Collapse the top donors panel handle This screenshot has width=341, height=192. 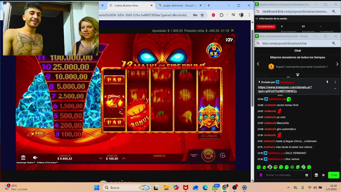[298, 75]
